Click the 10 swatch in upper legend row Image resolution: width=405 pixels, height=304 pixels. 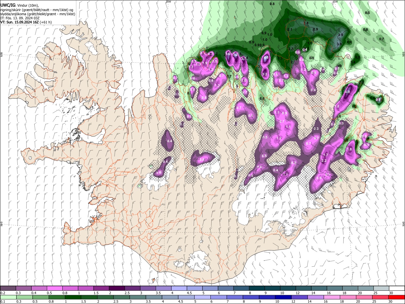coord(288,288)
